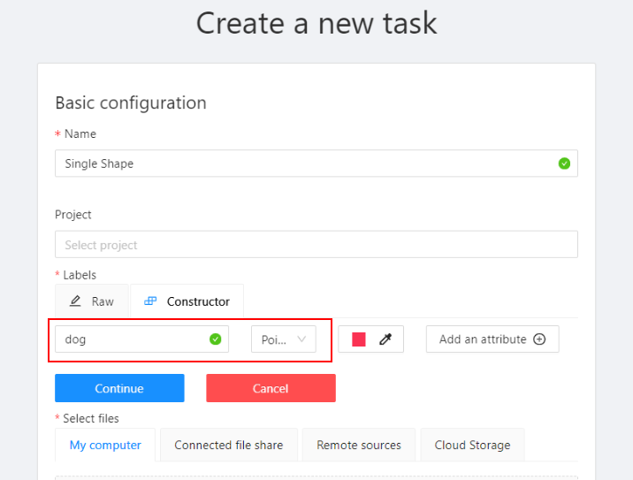Click the red Cancel button
Viewport: 633px width, 480px height.
(x=271, y=388)
